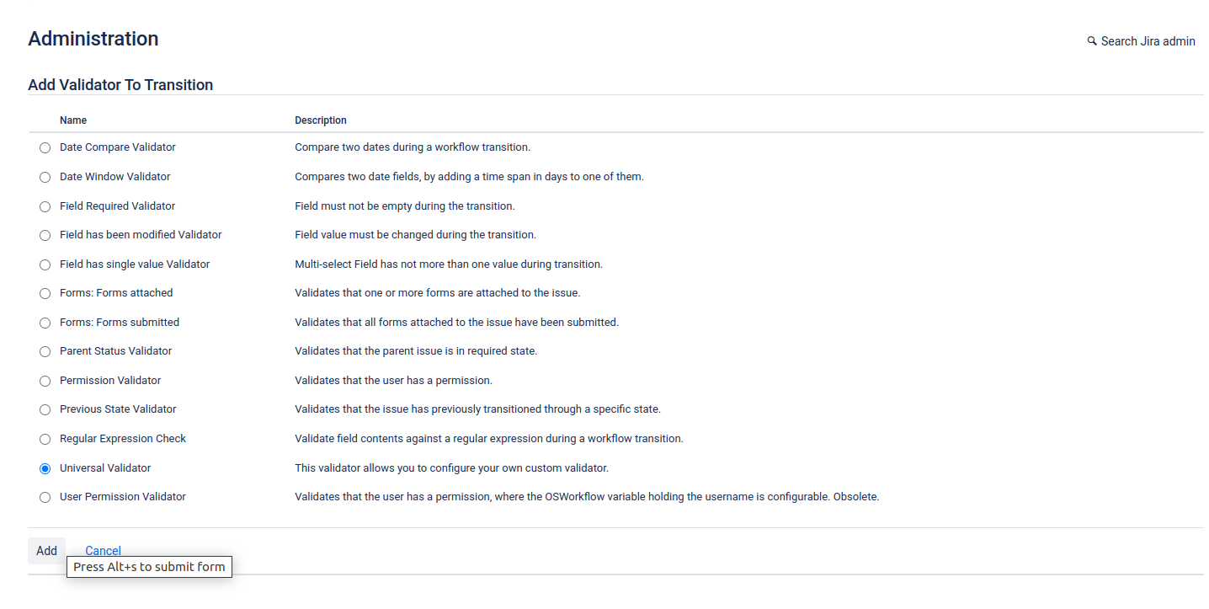Select Field has been modified Validator

pyautogui.click(x=45, y=235)
